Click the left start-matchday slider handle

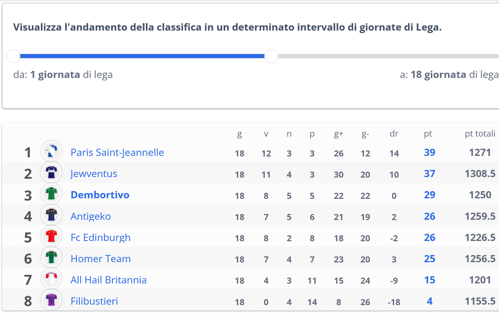[13, 56]
